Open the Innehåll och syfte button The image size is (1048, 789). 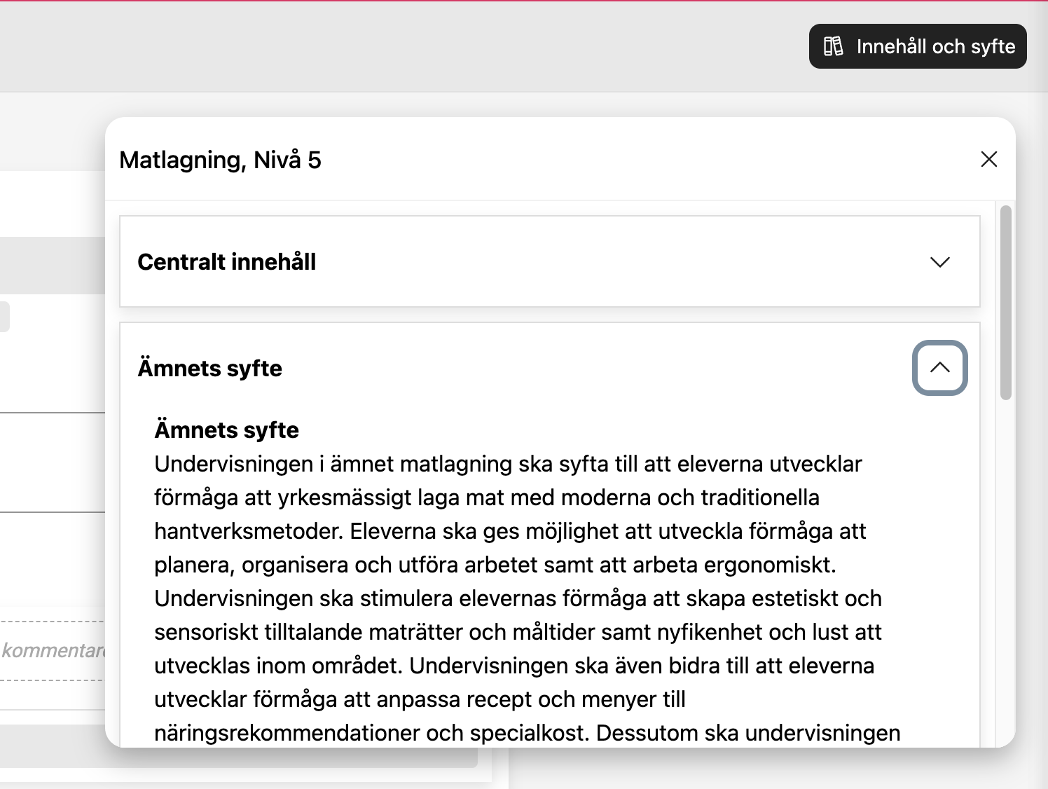coord(918,46)
